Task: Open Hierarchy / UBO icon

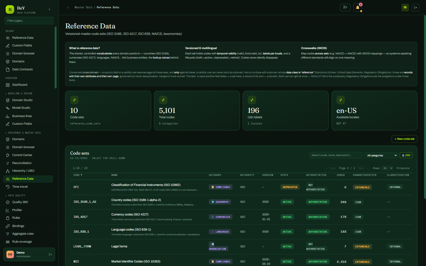Action: [x=8, y=171]
